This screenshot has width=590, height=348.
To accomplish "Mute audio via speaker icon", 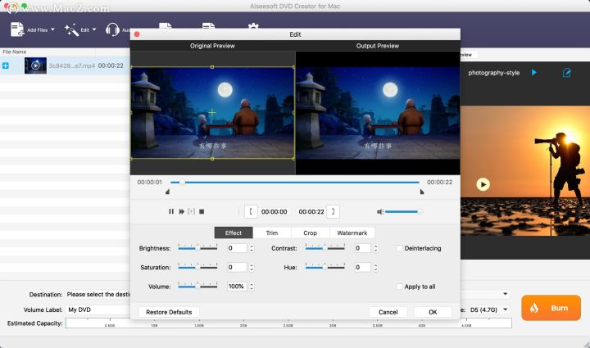I will [380, 212].
